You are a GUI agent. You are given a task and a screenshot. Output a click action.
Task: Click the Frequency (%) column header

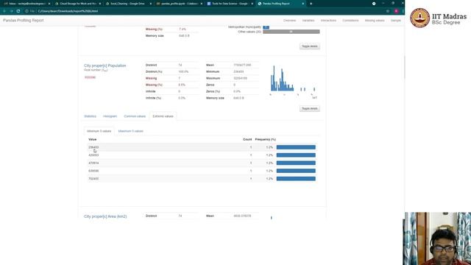pyautogui.click(x=265, y=139)
